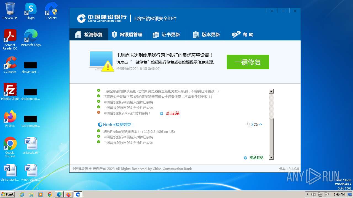Click the Firefox检测结果 section icon
Image resolution: width=353 pixels, height=198 pixels.
(x=100, y=125)
